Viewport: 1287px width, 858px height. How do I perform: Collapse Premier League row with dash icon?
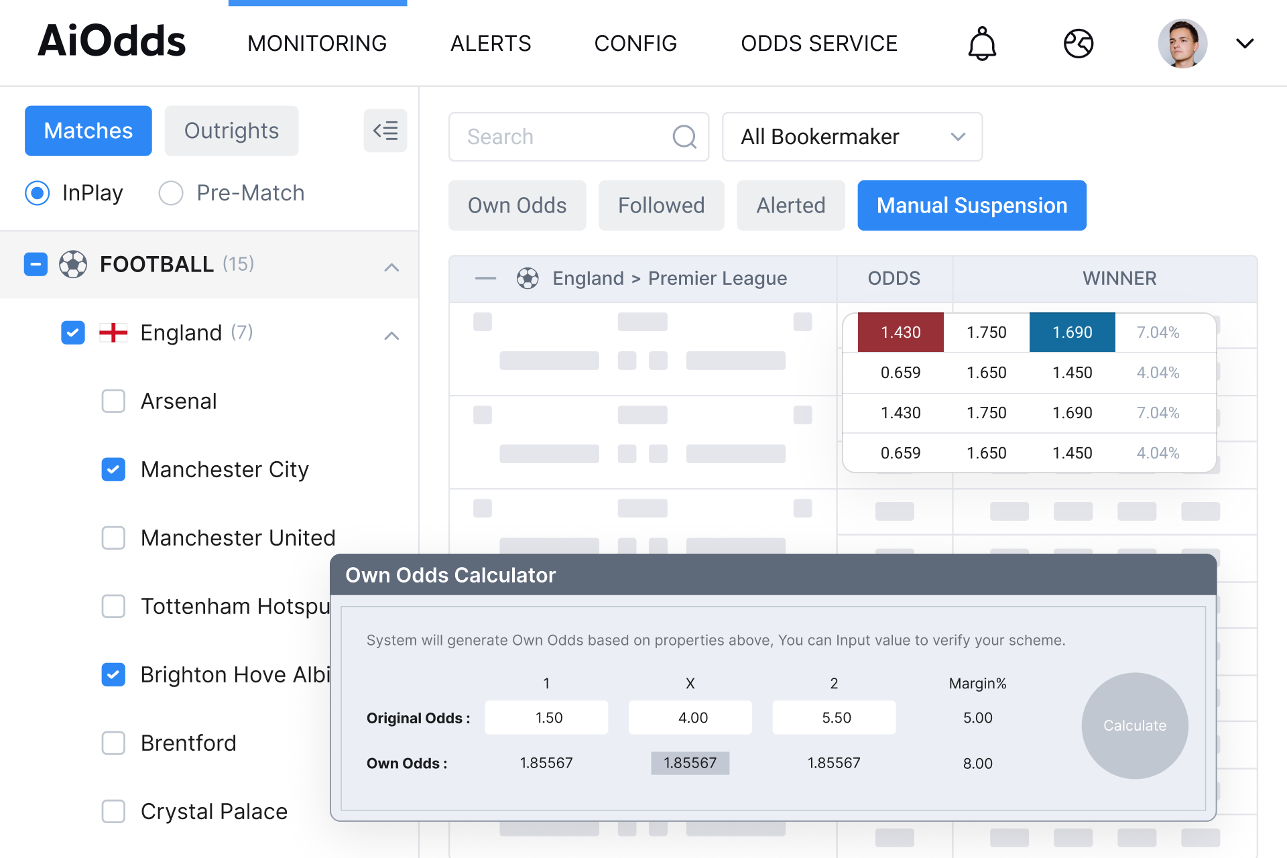(x=485, y=278)
